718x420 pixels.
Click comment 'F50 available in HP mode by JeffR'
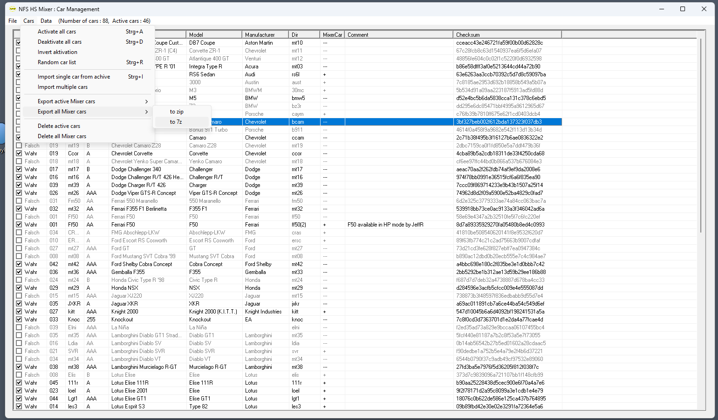coord(385,225)
